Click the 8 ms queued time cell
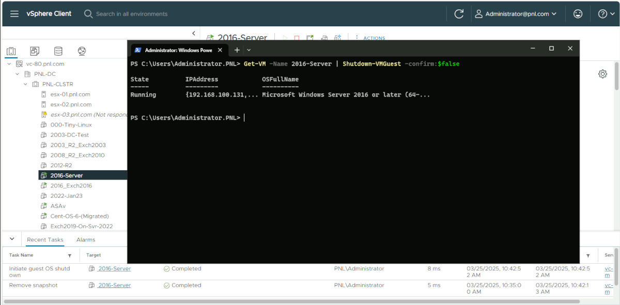The height and width of the screenshot is (305, 620). (x=434, y=268)
